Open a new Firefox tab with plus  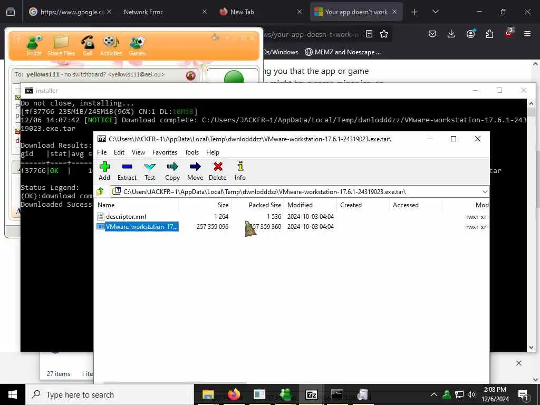tap(414, 12)
